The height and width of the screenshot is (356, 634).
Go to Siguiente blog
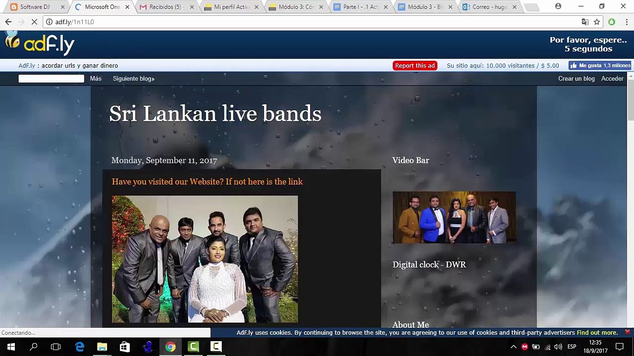pos(134,79)
